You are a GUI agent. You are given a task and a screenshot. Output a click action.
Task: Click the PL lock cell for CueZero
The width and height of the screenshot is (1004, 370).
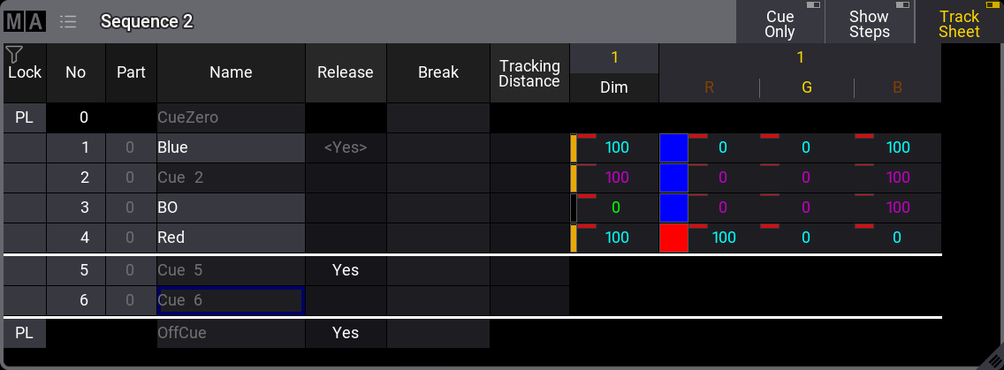tap(25, 117)
